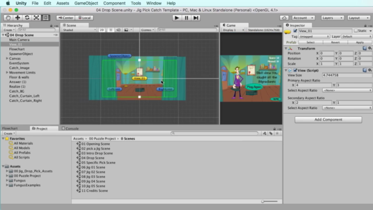The height and width of the screenshot is (210, 373).
Task: Select the Hand tool
Action: click(8, 18)
